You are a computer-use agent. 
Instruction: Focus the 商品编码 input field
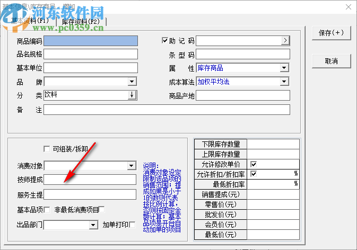pyautogui.click(x=91, y=41)
